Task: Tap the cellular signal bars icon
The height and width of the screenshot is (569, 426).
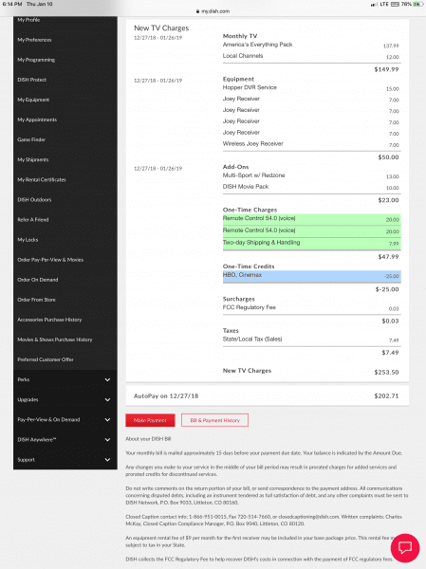Action: click(373, 5)
